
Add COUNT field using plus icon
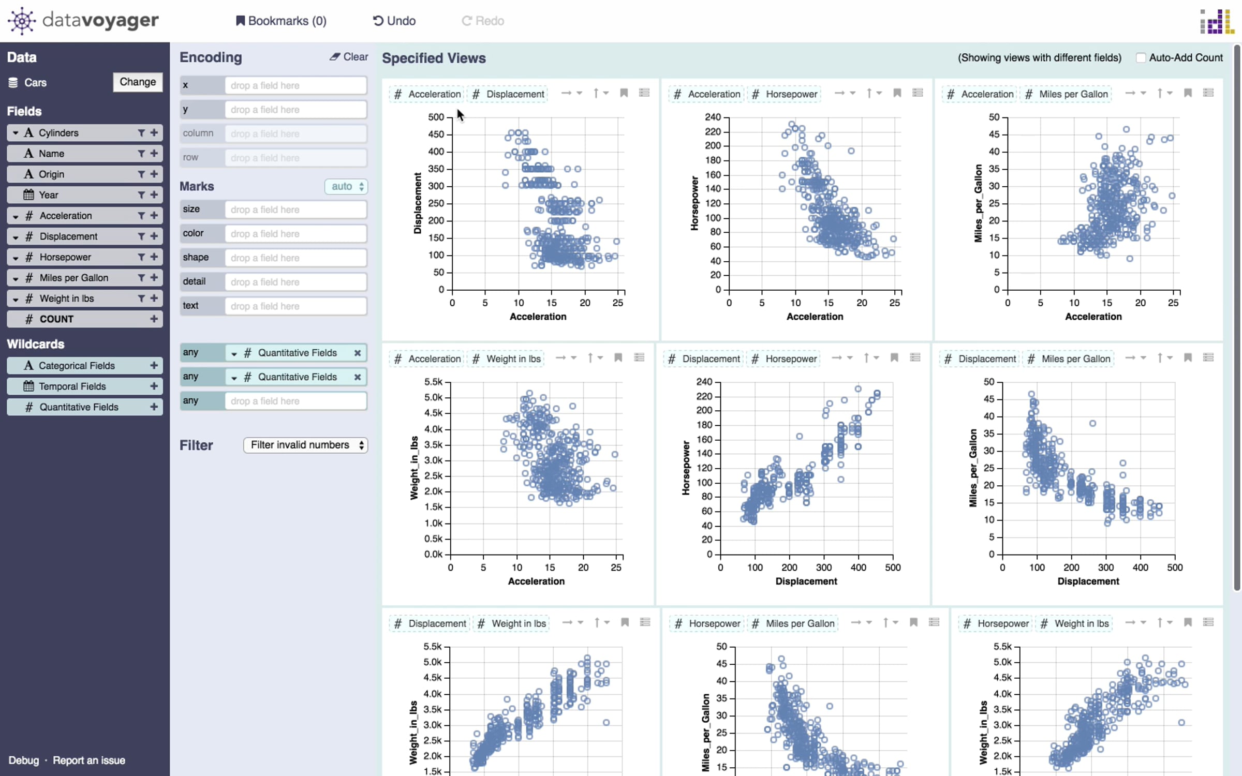click(154, 319)
